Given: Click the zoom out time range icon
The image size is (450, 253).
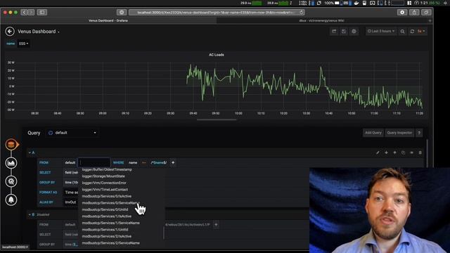Looking at the screenshot, I should pyautogui.click(x=402, y=31).
